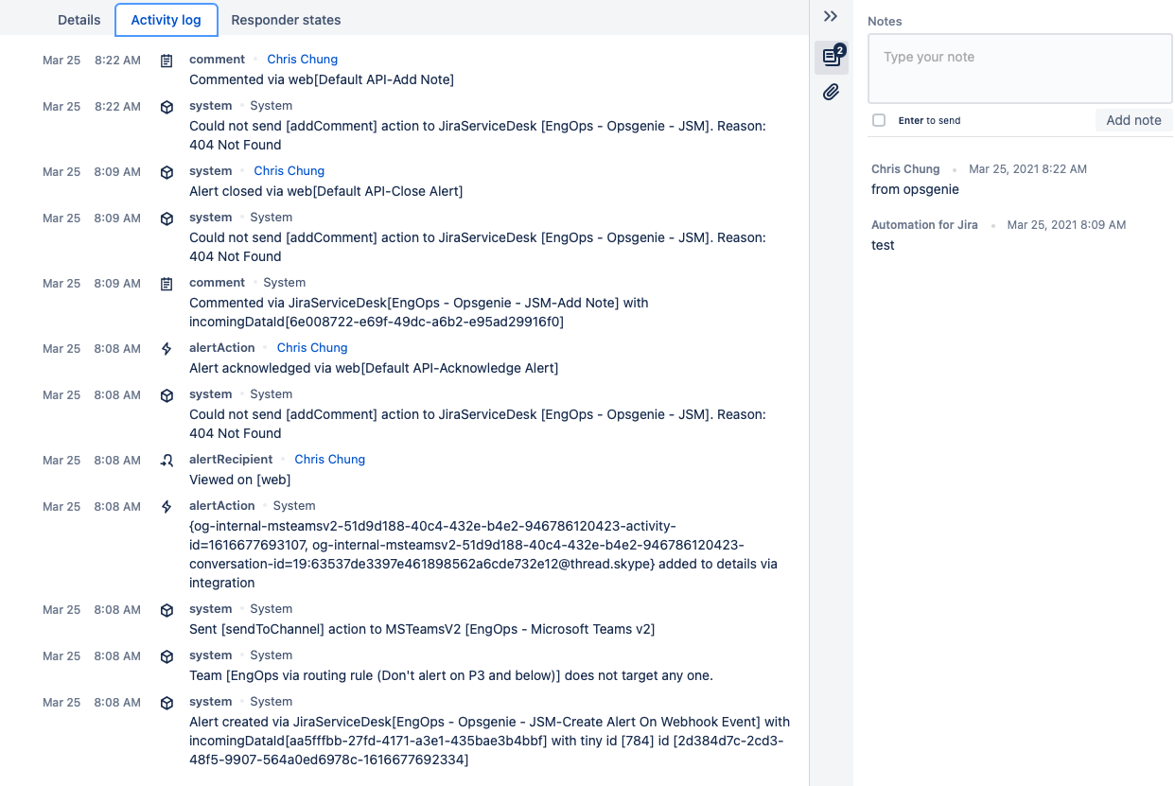This screenshot has height=786, width=1175.
Task: Click the Add note button
Action: (1133, 120)
